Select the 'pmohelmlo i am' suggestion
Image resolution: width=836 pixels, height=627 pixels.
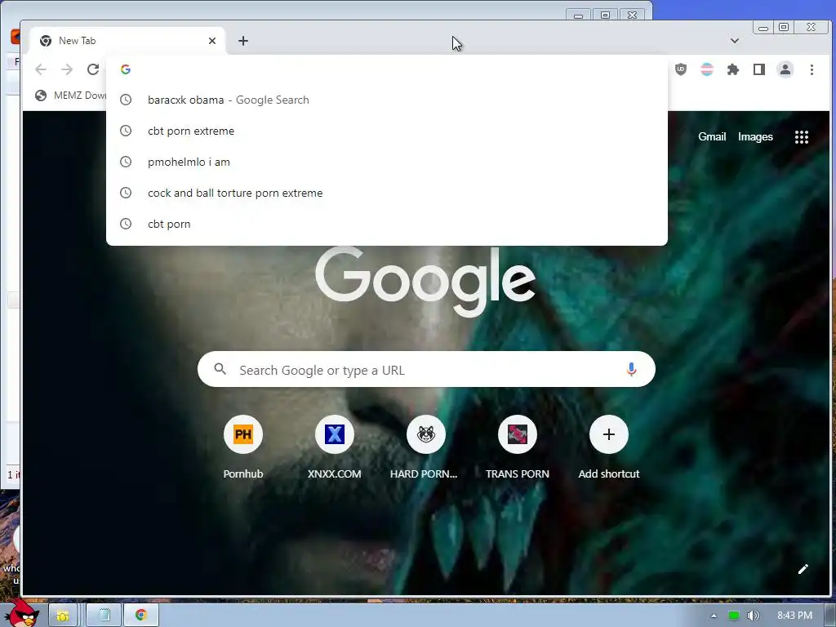tap(386, 162)
